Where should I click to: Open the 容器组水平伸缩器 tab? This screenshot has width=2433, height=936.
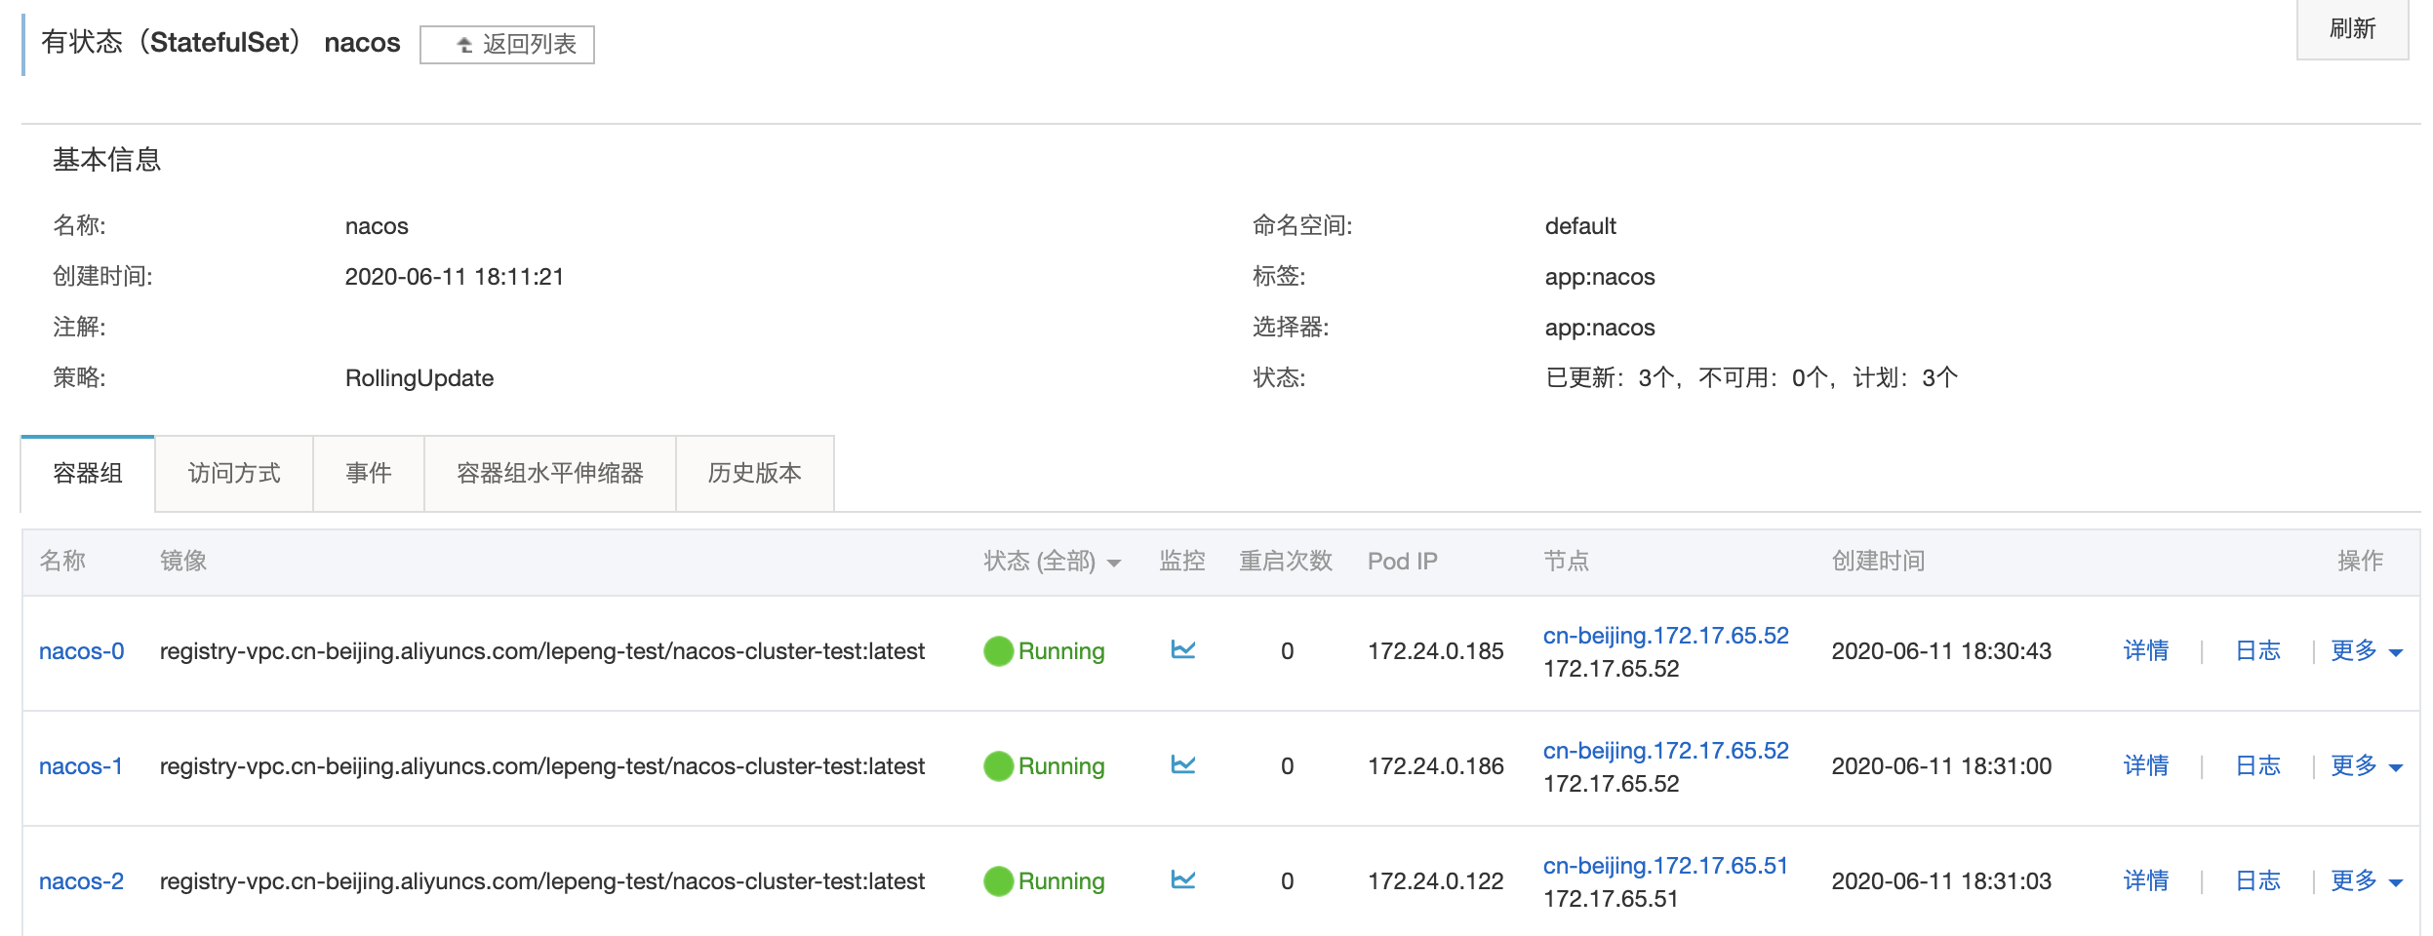coord(550,474)
